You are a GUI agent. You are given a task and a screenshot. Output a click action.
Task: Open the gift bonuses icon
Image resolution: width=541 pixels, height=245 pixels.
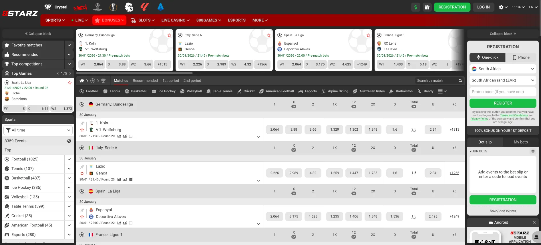coord(427,7)
